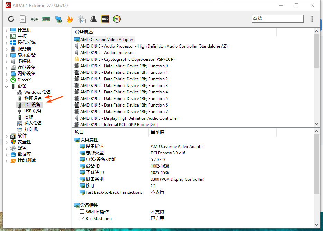Launch the flame stability test icon
This screenshot has height=231, width=323.
click(x=70, y=19)
